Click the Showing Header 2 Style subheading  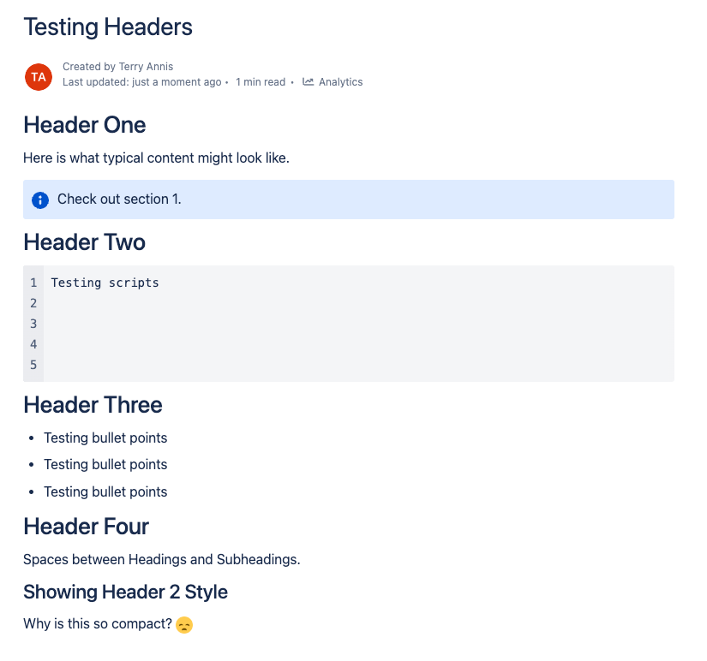[125, 592]
